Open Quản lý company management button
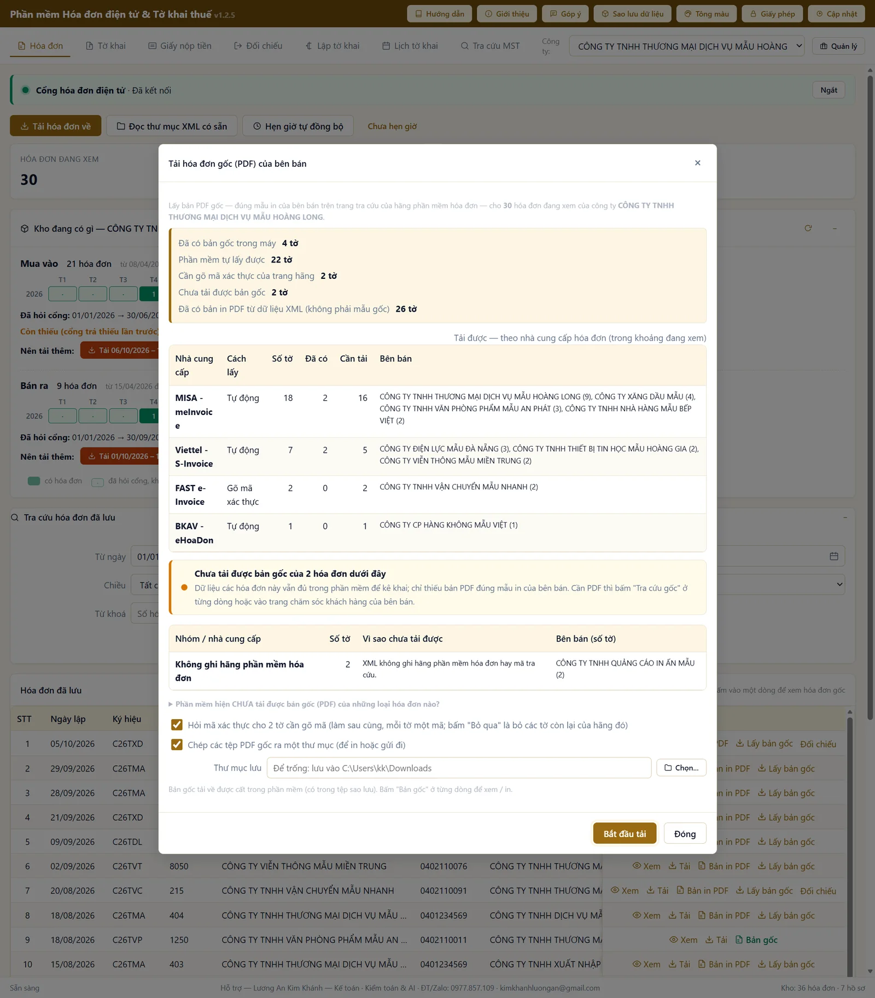Image resolution: width=875 pixels, height=998 pixels. (x=838, y=46)
